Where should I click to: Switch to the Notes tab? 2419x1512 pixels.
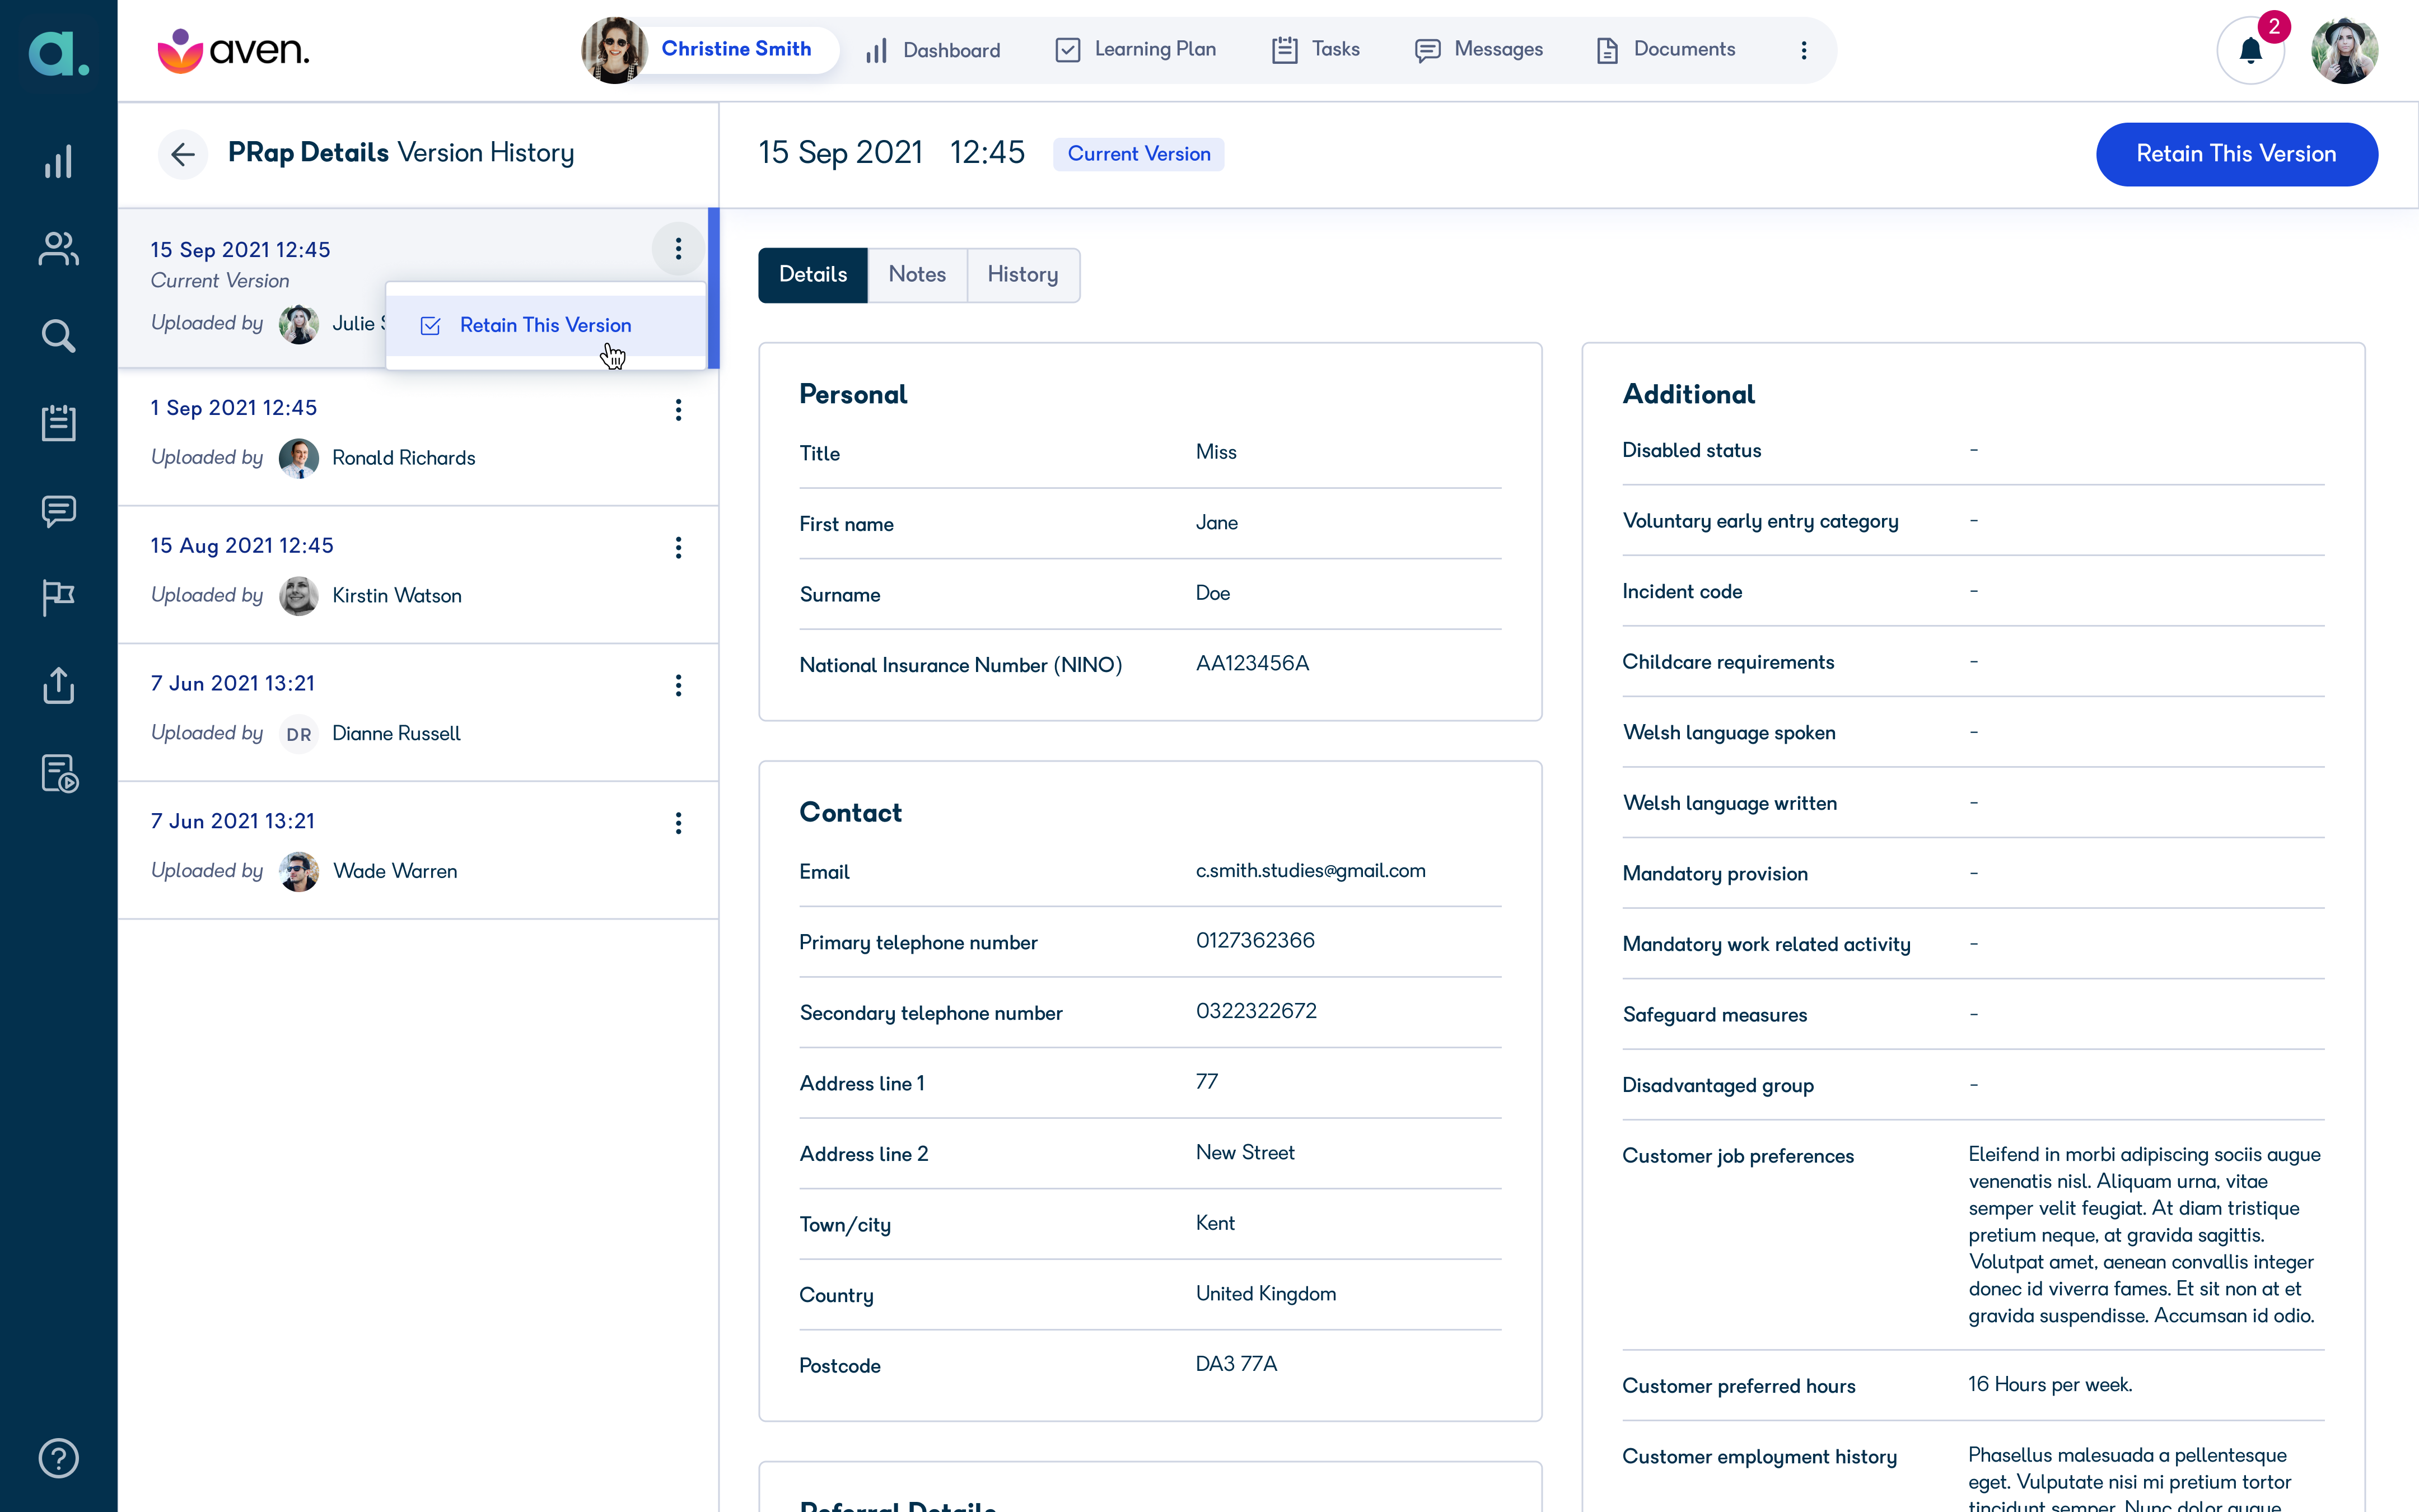click(917, 274)
